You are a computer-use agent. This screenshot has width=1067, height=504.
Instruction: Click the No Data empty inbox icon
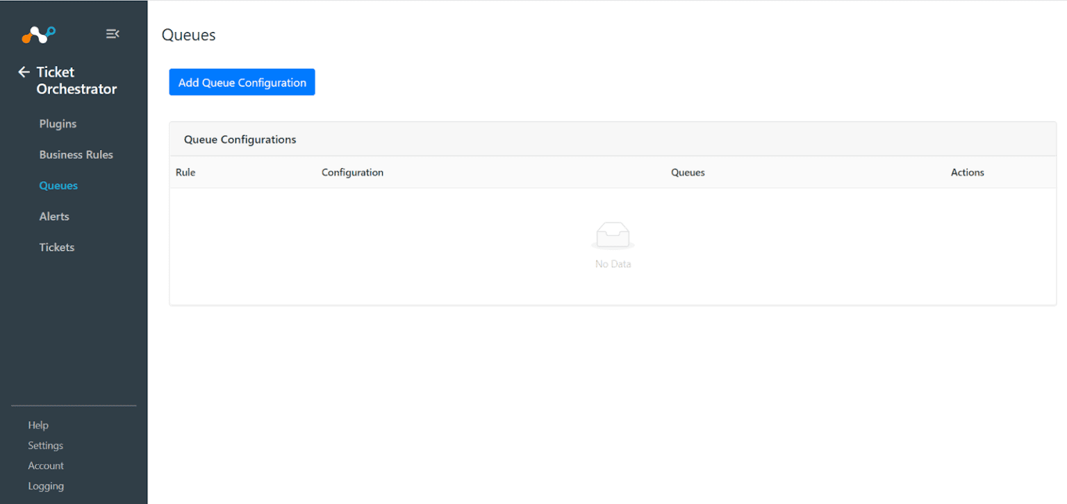[613, 235]
